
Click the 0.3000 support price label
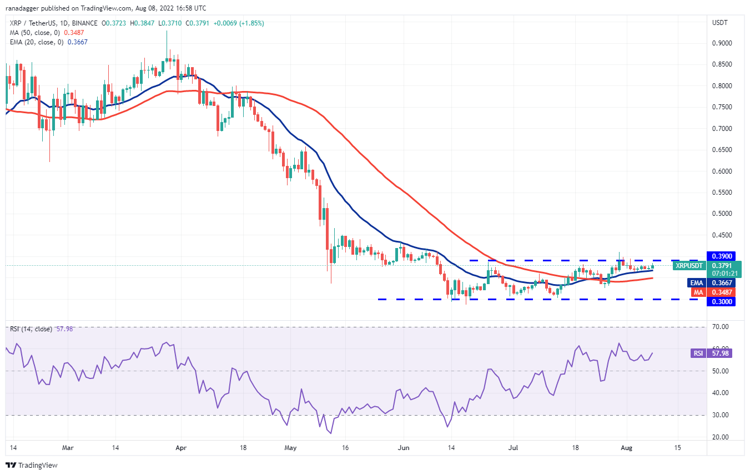(x=721, y=302)
